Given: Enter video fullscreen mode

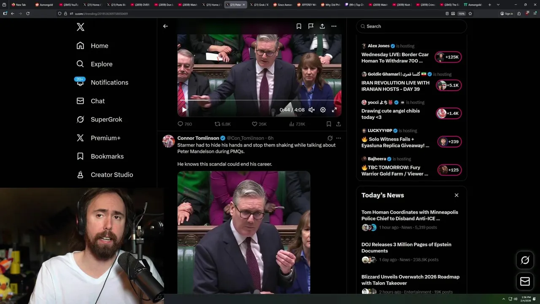Looking at the screenshot, I should pyautogui.click(x=334, y=110).
